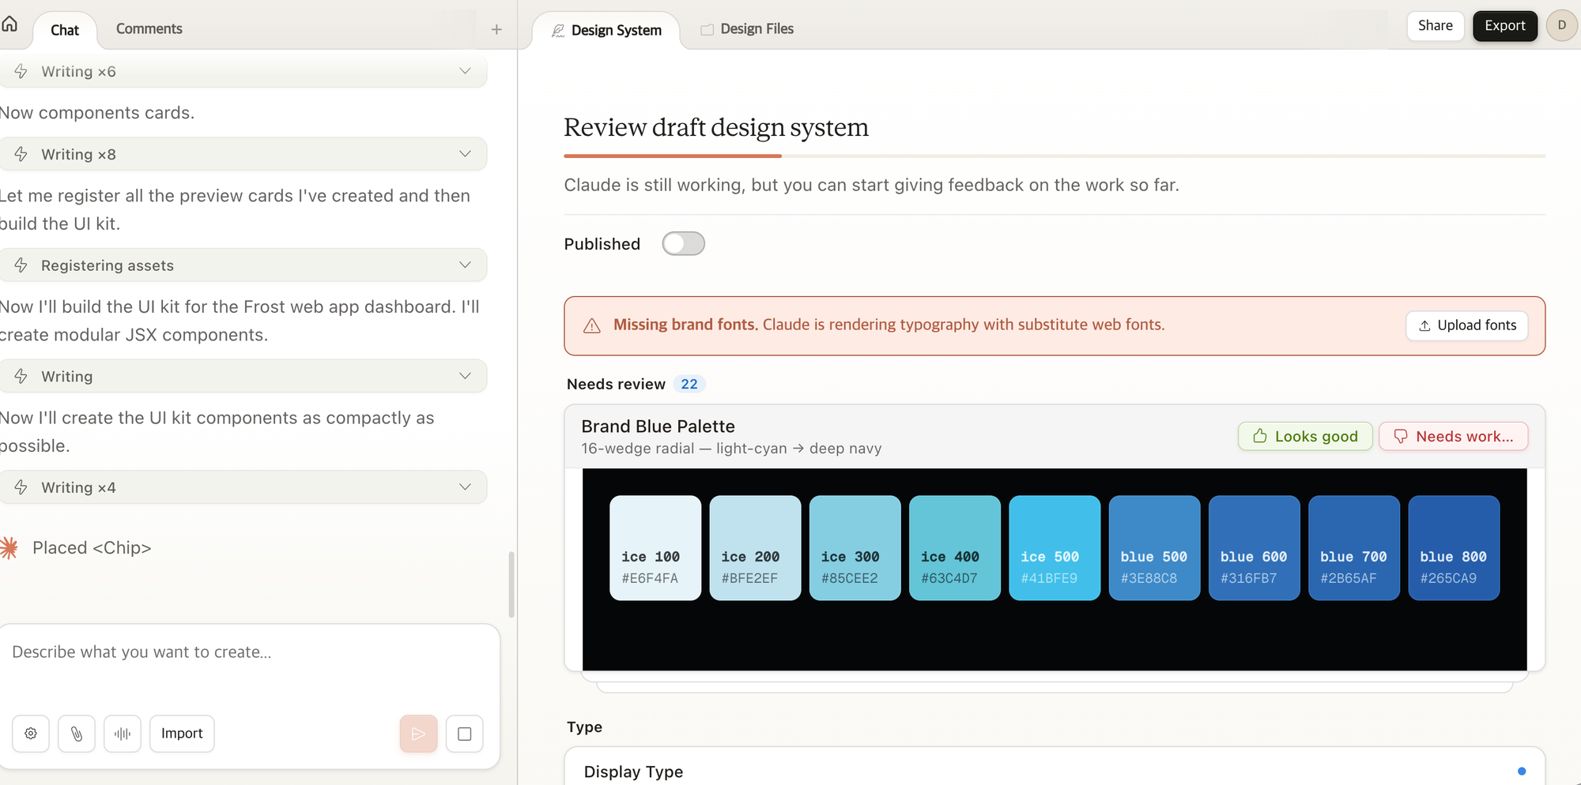Select the ice 300 swatch
This screenshot has width=1581, height=785.
(x=855, y=548)
